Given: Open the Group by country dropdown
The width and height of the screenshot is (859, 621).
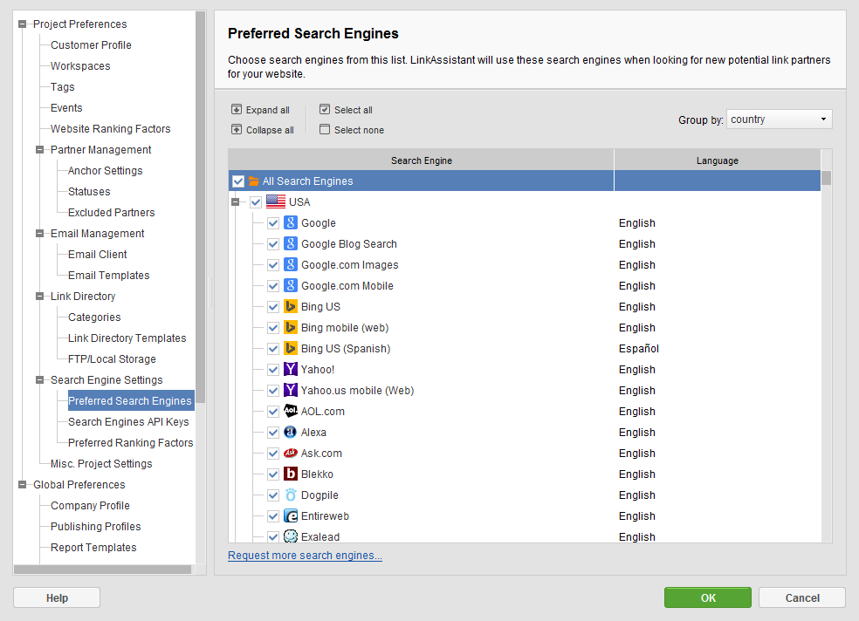Looking at the screenshot, I should [779, 119].
